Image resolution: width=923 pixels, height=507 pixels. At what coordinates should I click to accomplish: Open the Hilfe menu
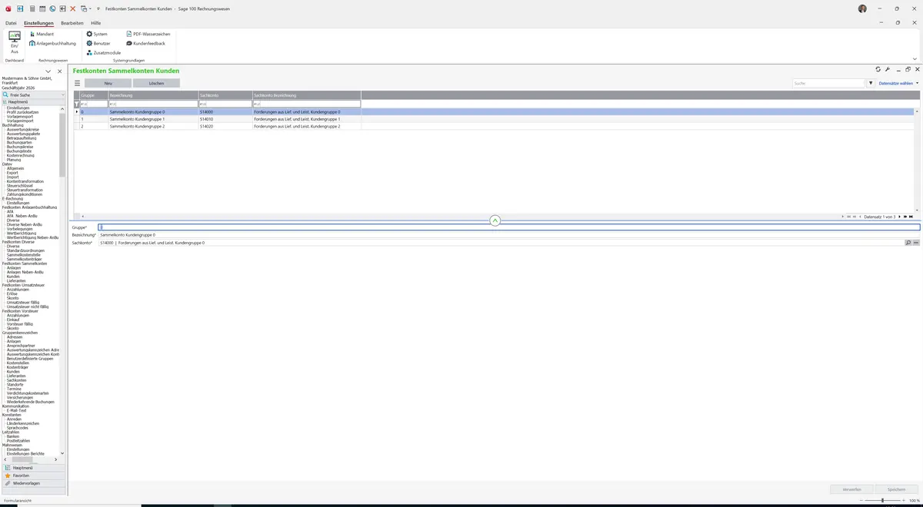point(96,23)
